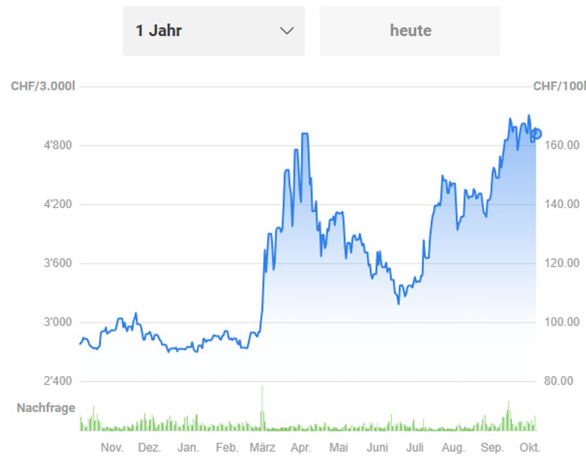Click the 4'800 axis value
This screenshot has height=460, width=586.
[58, 145]
